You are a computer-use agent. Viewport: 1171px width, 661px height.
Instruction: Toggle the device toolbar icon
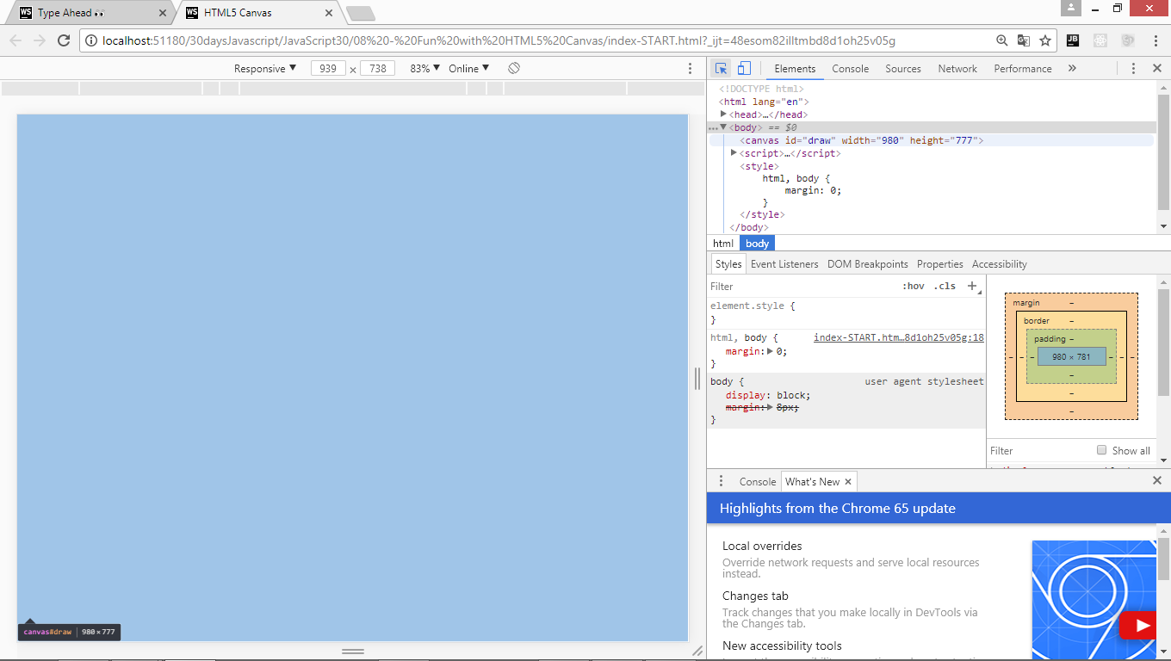[744, 68]
